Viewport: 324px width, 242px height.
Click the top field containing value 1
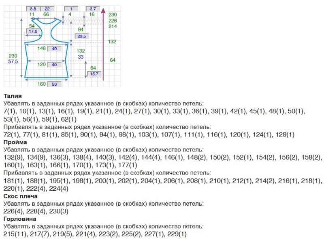[x=71, y=8]
